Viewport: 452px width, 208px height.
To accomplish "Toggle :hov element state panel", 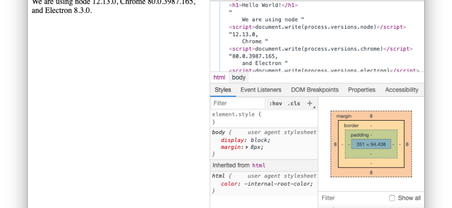I will tap(275, 103).
